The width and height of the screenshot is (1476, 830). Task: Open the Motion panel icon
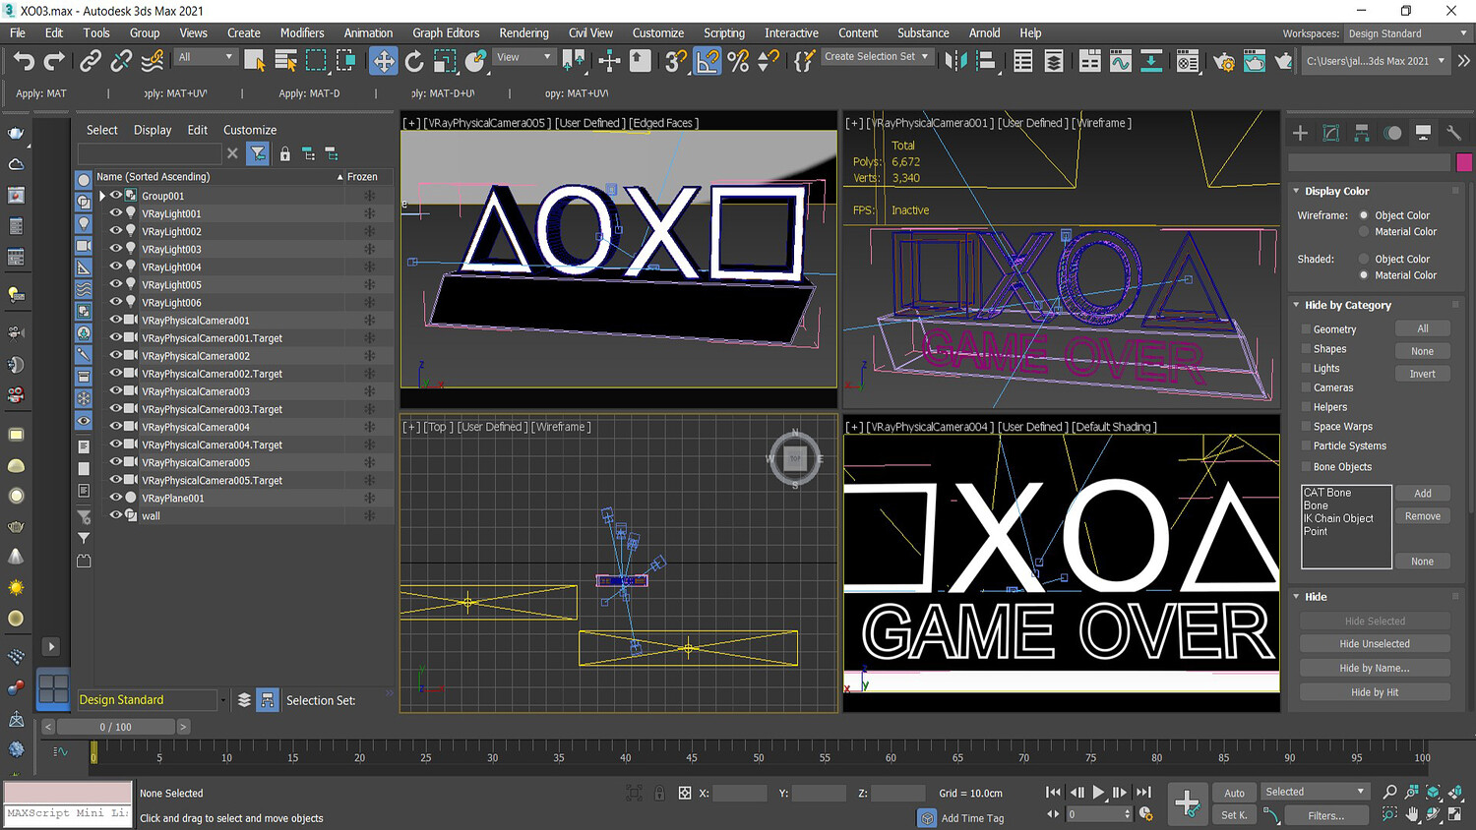1392,133
